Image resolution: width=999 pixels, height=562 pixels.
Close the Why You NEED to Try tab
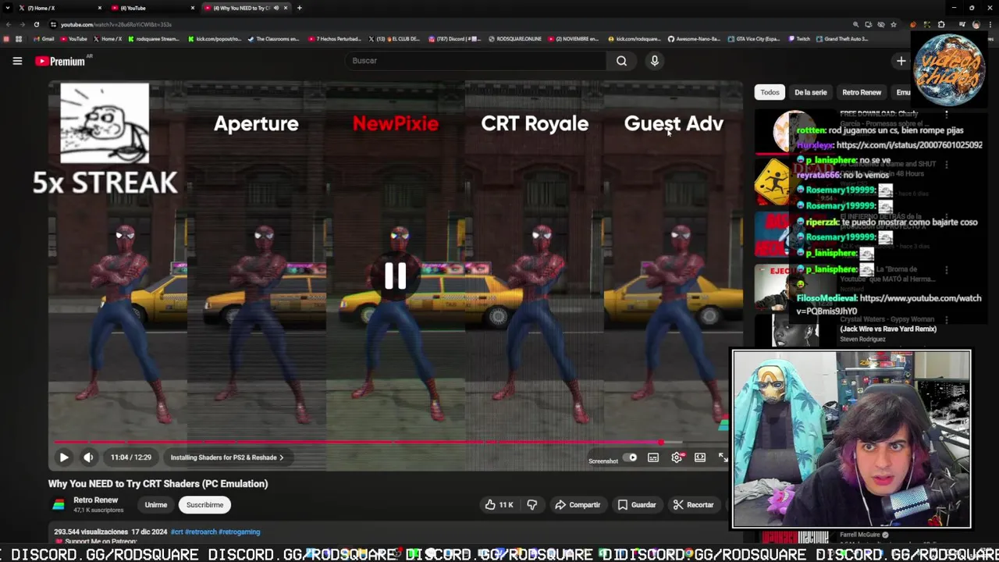point(286,8)
